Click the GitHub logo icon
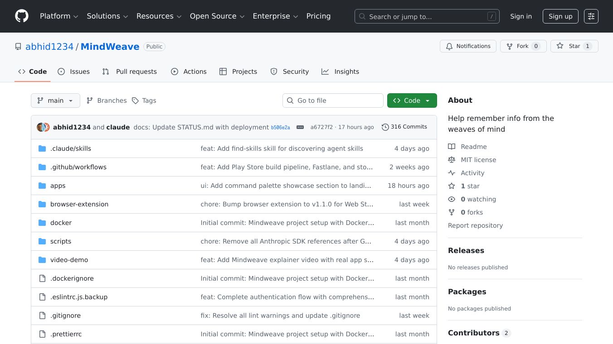This screenshot has width=613, height=344. [22, 16]
